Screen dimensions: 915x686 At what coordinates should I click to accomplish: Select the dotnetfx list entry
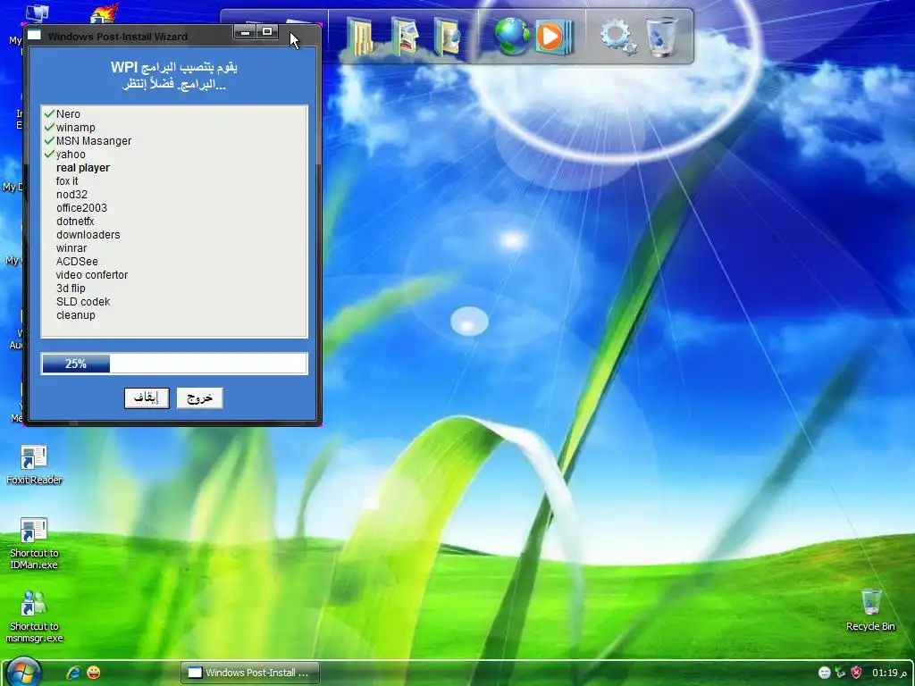[75, 222]
